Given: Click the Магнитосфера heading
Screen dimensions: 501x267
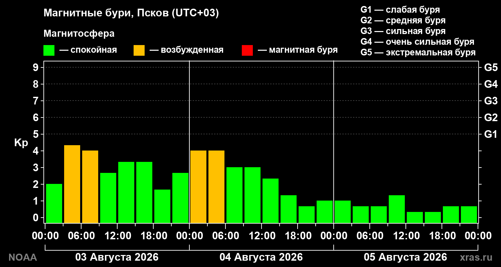Looking at the screenshot, I should 79,34.
